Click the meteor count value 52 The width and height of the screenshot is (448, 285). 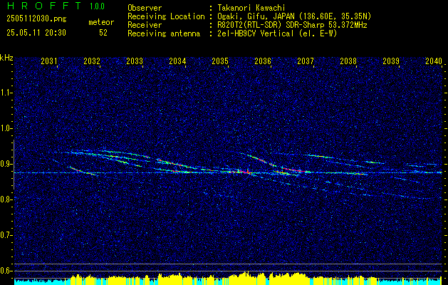coord(103,33)
